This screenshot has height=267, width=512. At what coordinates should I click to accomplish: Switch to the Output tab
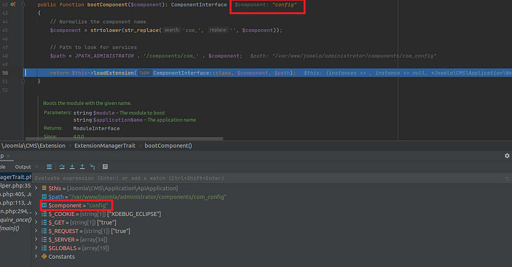(23, 166)
